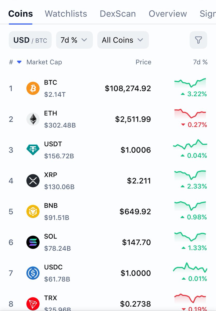Switch to the Watchlists tab

[66, 13]
